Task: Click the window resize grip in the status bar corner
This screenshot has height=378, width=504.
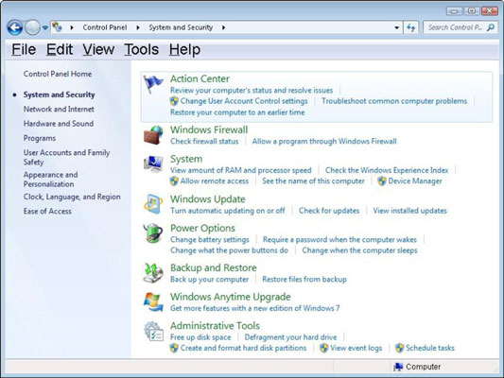Action: pyautogui.click(x=496, y=370)
